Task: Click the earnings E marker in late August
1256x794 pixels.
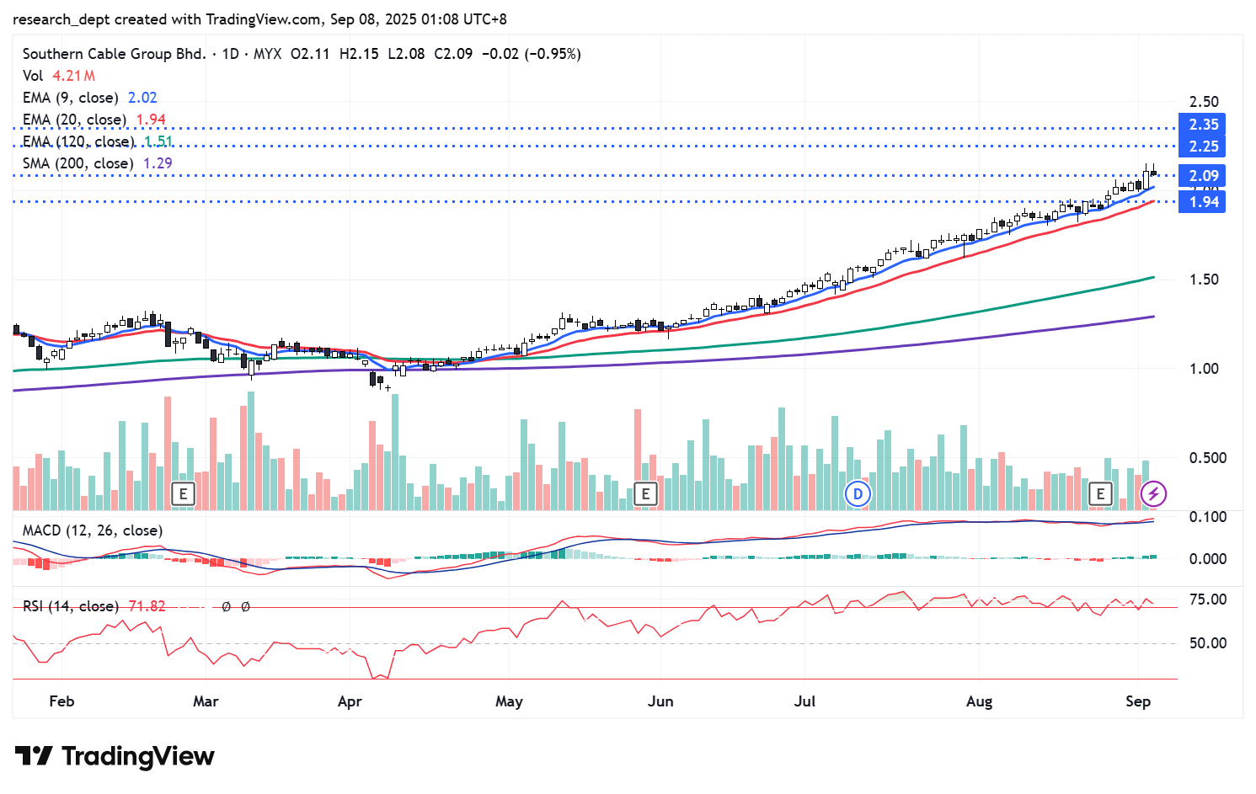Action: click(x=1099, y=493)
